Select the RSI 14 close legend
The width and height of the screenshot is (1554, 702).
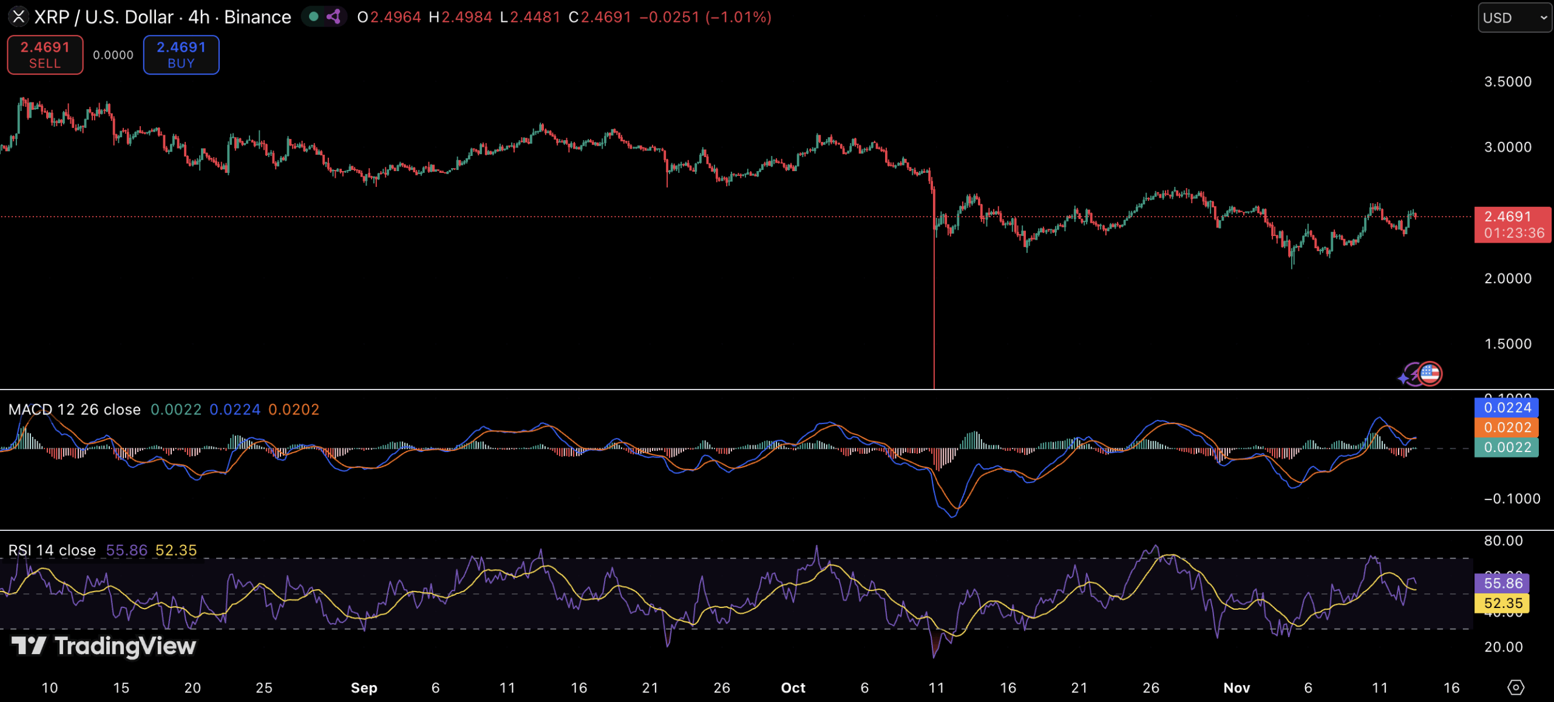(x=52, y=550)
